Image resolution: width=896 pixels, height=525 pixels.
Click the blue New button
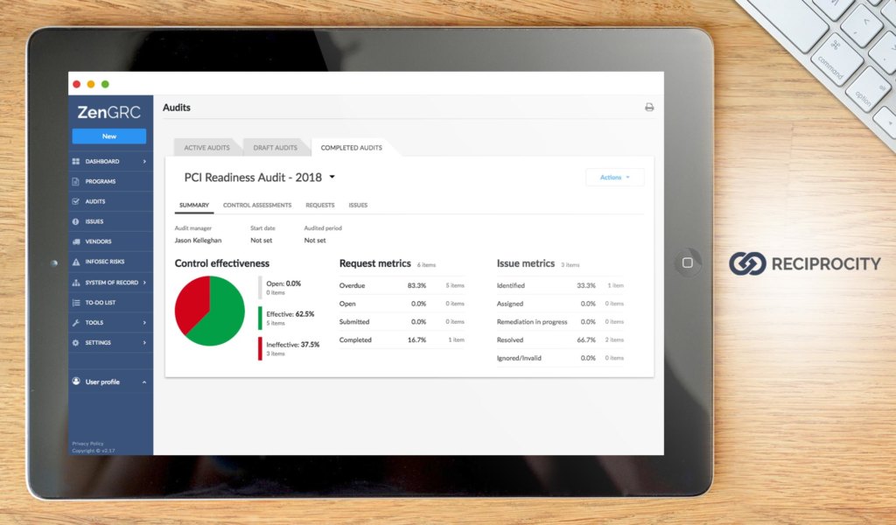[109, 136]
